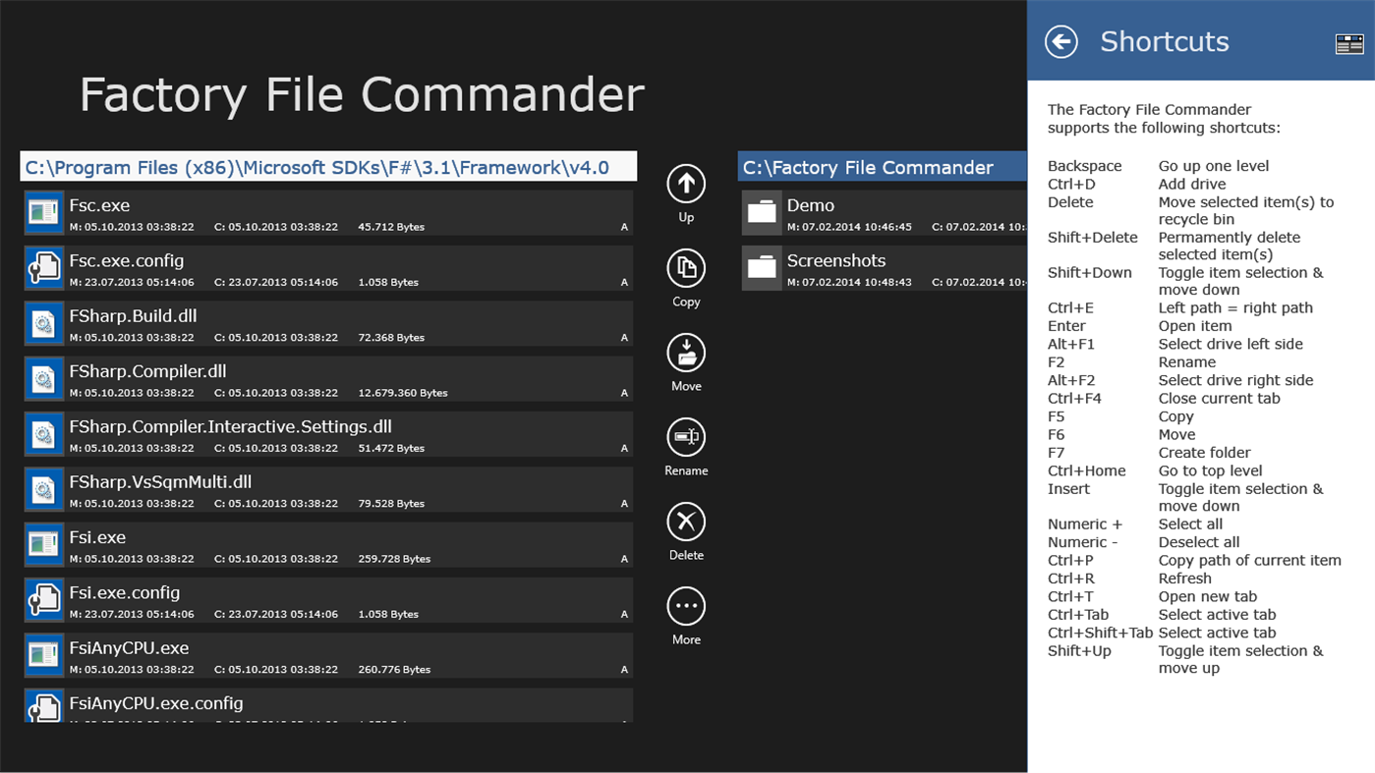The height and width of the screenshot is (773, 1375).
Task: Click the Ctrl+D shortcut entry
Action: pyautogui.click(x=1071, y=184)
